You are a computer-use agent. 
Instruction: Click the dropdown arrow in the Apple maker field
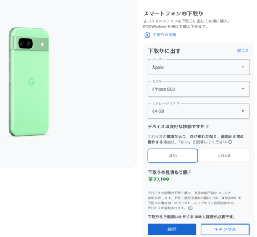(x=243, y=67)
